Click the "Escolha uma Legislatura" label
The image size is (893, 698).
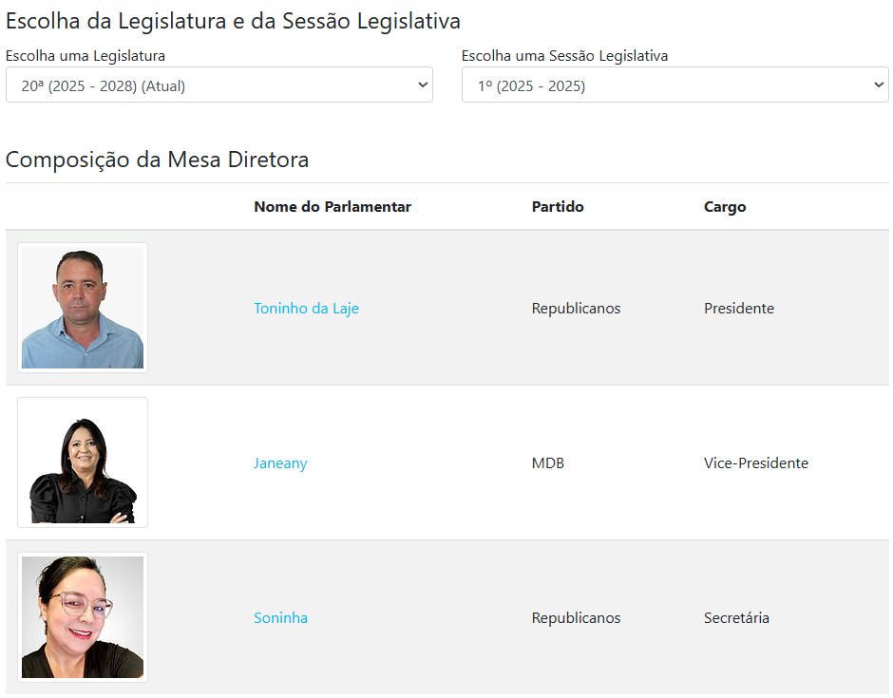[85, 56]
